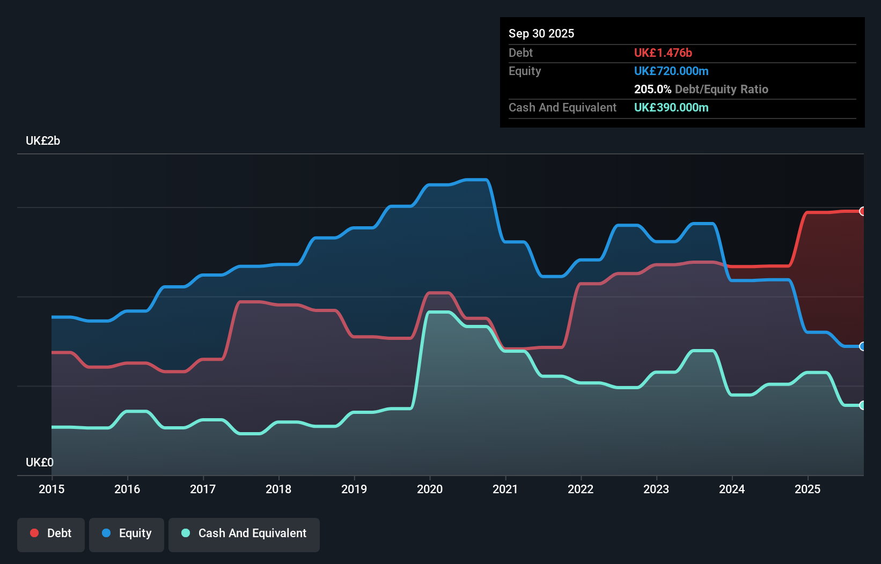Toggle the Equity series legend button

127,535
